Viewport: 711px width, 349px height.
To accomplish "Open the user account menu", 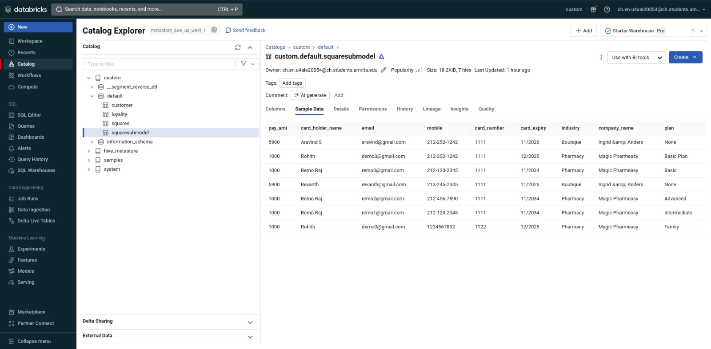I will click(x=661, y=9).
